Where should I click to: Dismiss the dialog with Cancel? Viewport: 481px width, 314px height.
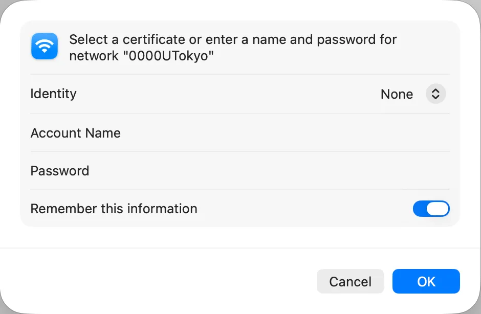pos(351,281)
